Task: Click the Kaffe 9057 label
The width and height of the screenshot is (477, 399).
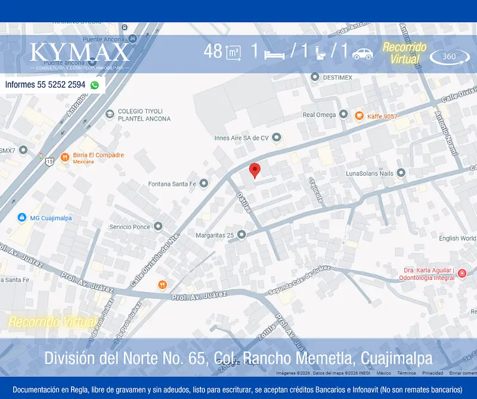Action: coord(382,116)
